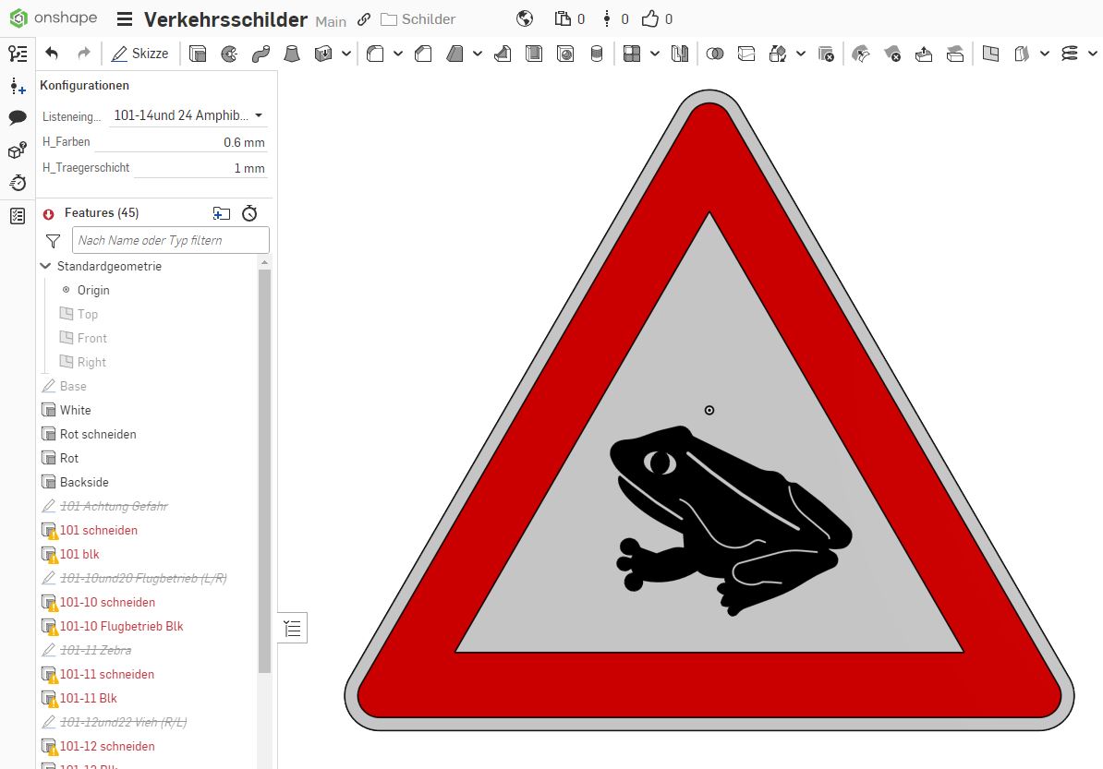This screenshot has height=769, width=1103.
Task: Toggle the floating list button near canvas
Action: pos(293,630)
